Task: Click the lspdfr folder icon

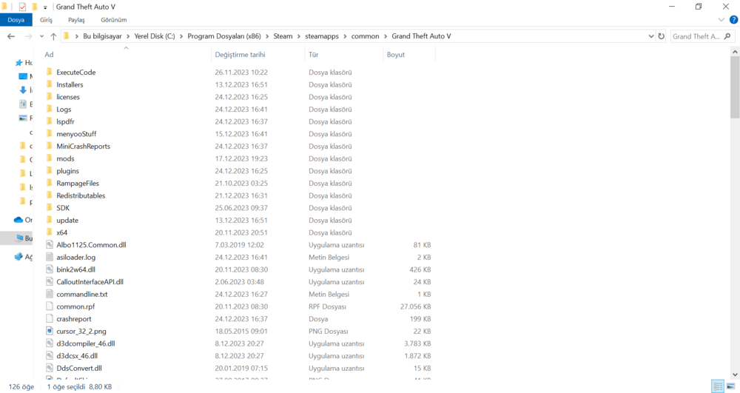Action: 49,121
